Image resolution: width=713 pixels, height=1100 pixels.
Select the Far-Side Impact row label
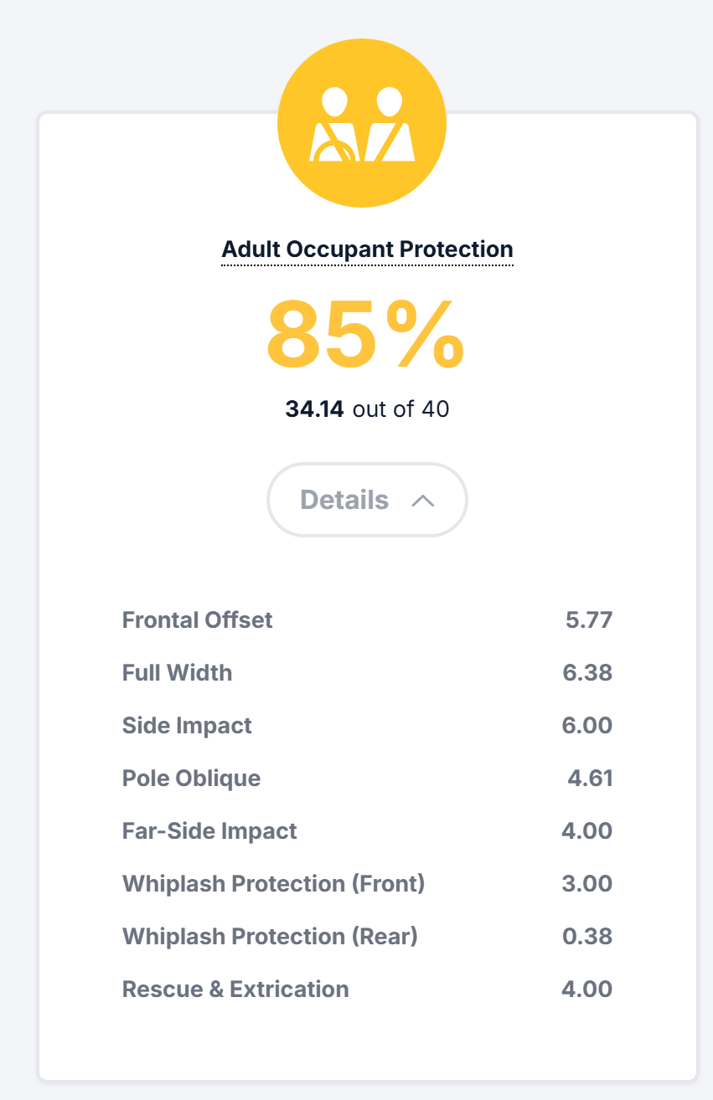pyautogui.click(x=209, y=831)
